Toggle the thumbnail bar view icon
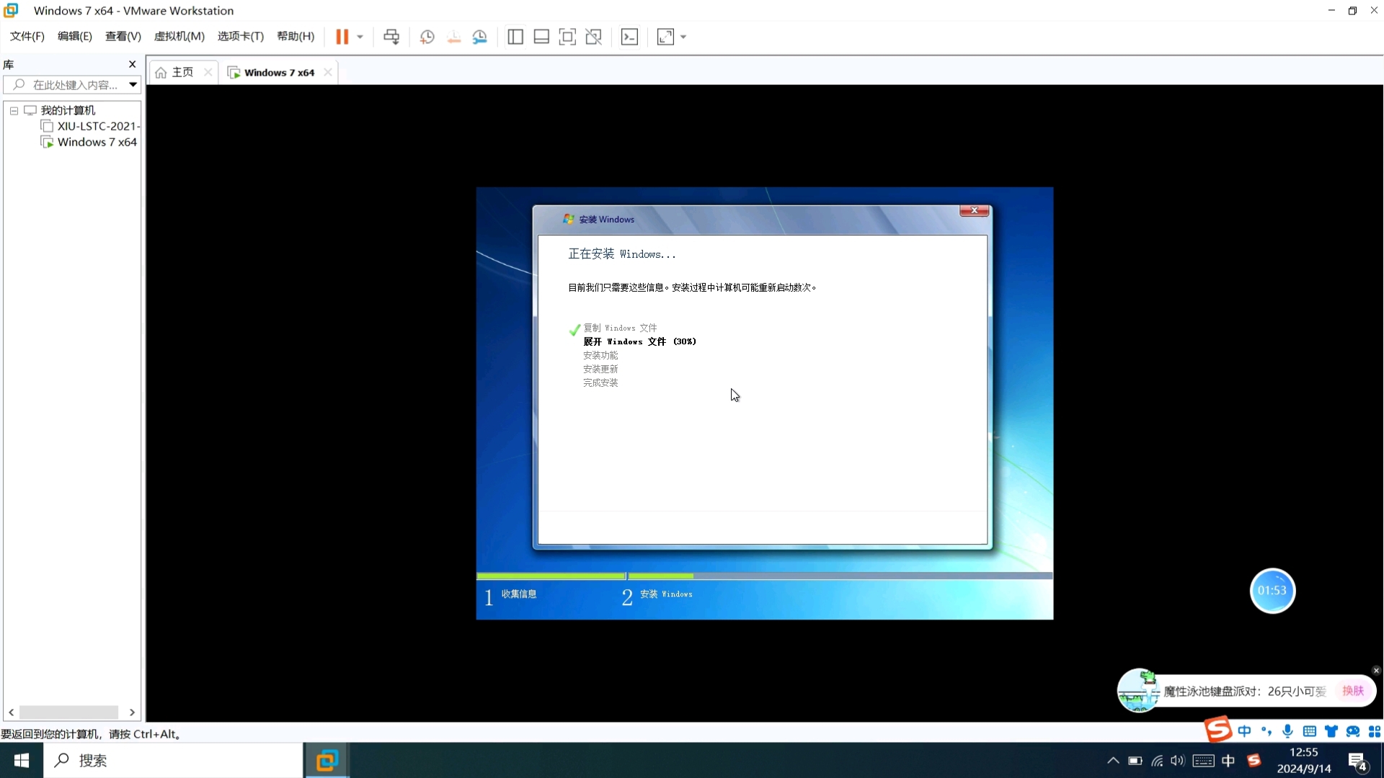This screenshot has height=778, width=1384. click(x=541, y=37)
